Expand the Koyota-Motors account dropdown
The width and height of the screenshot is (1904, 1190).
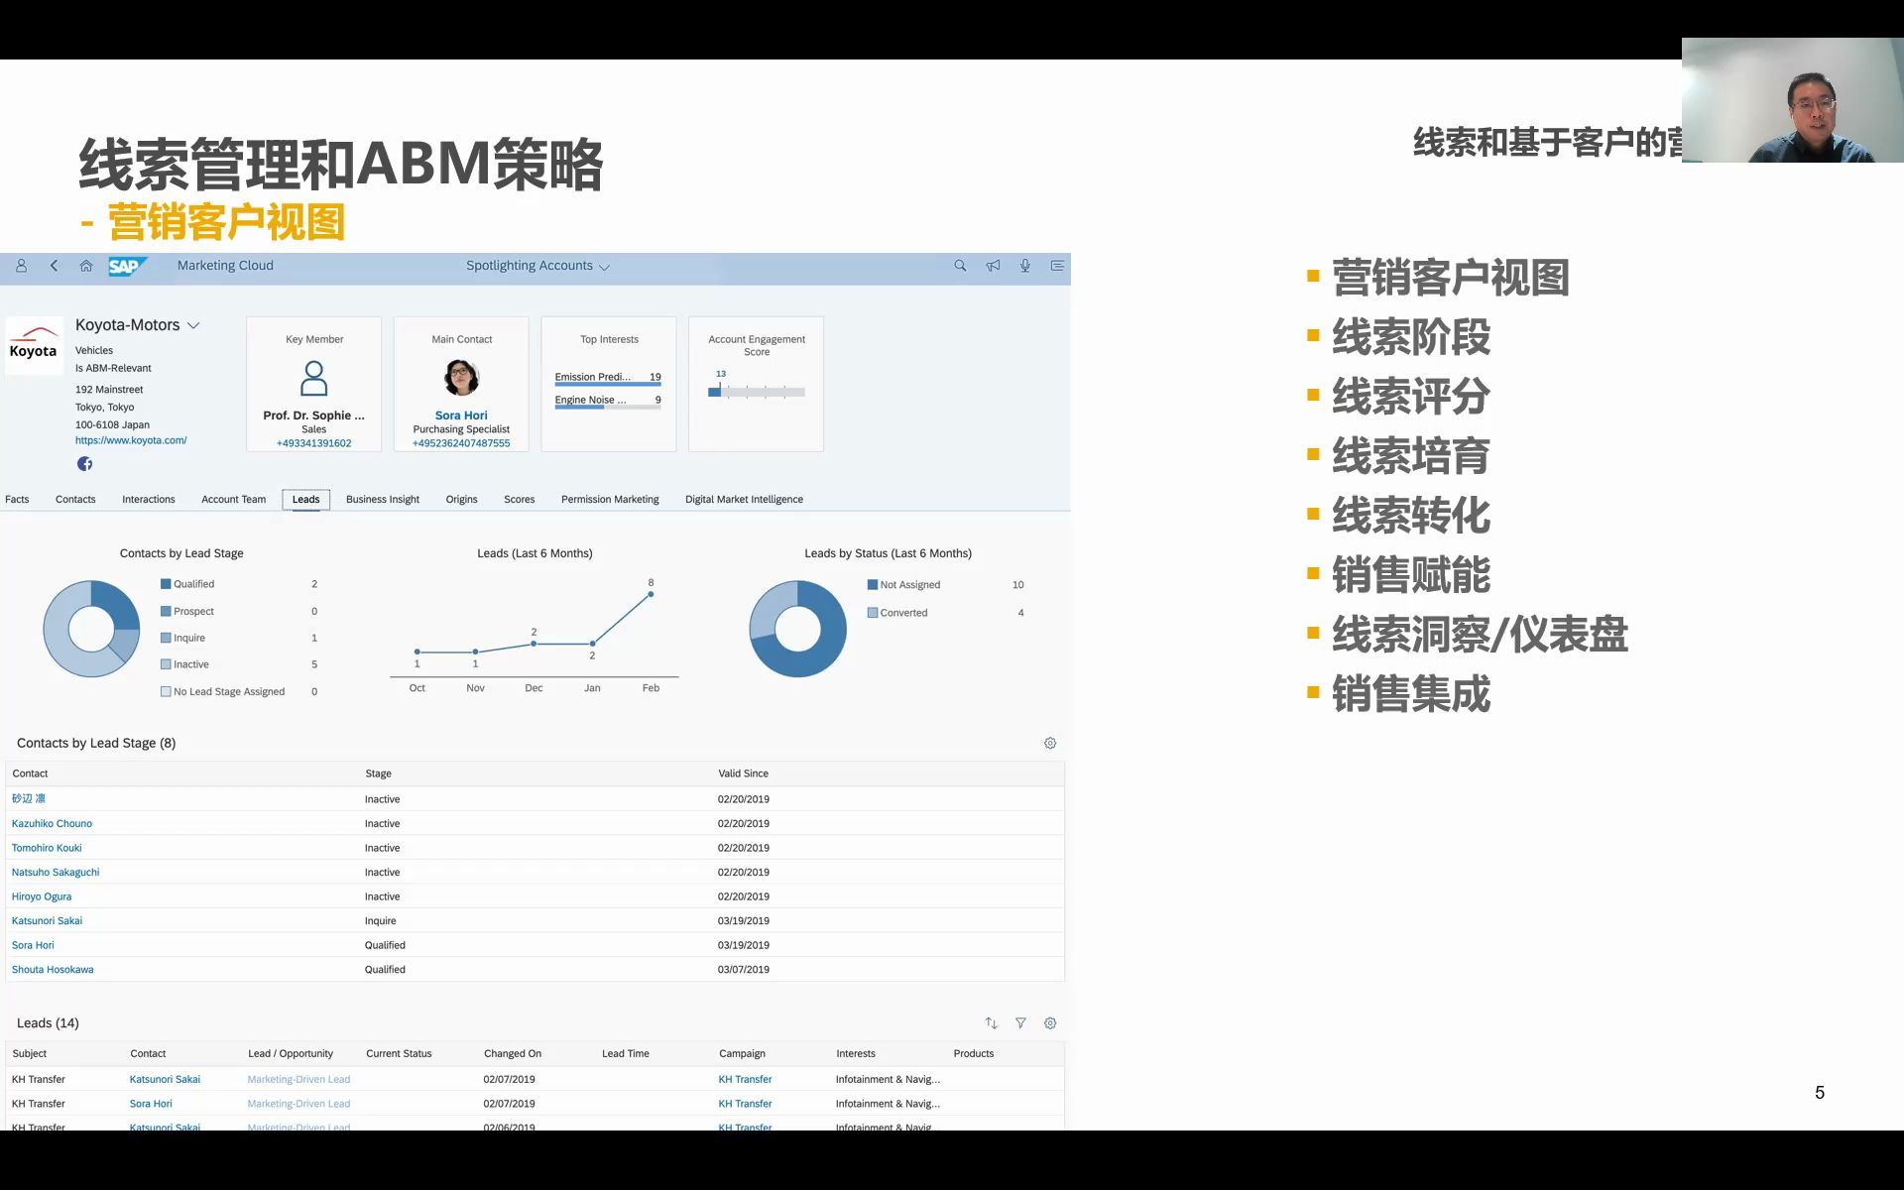pyautogui.click(x=194, y=324)
